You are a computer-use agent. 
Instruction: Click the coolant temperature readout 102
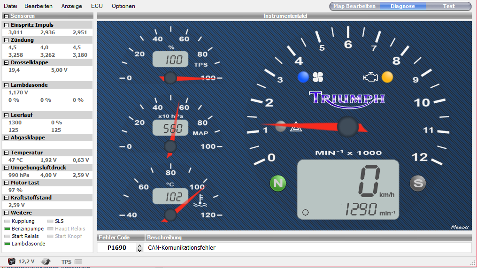pyautogui.click(x=170, y=196)
